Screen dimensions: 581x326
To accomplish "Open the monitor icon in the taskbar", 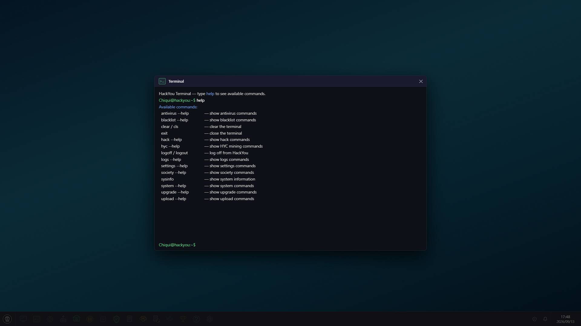I will pyautogui.click(x=23, y=319).
